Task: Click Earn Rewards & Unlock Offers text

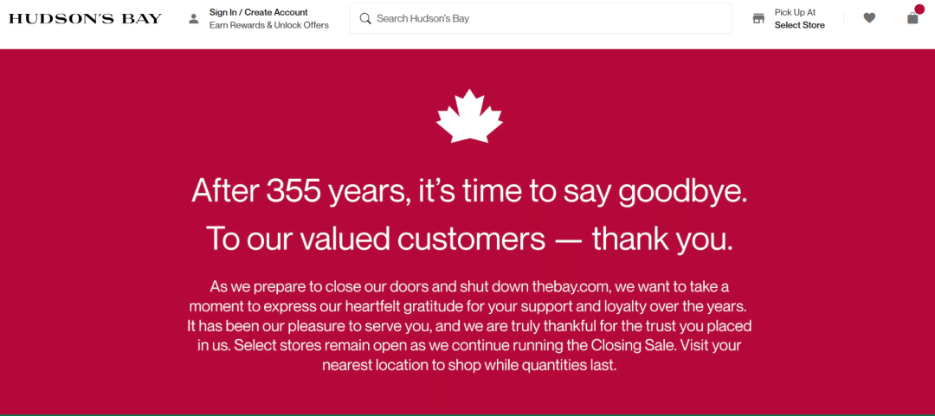Action: point(268,25)
